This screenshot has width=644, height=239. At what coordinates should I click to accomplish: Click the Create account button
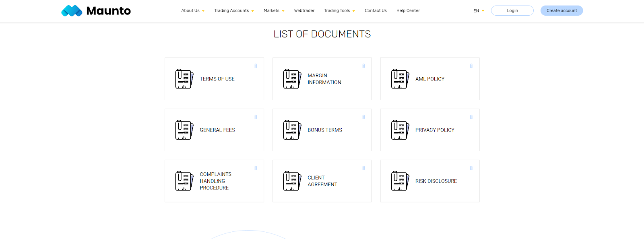click(561, 10)
